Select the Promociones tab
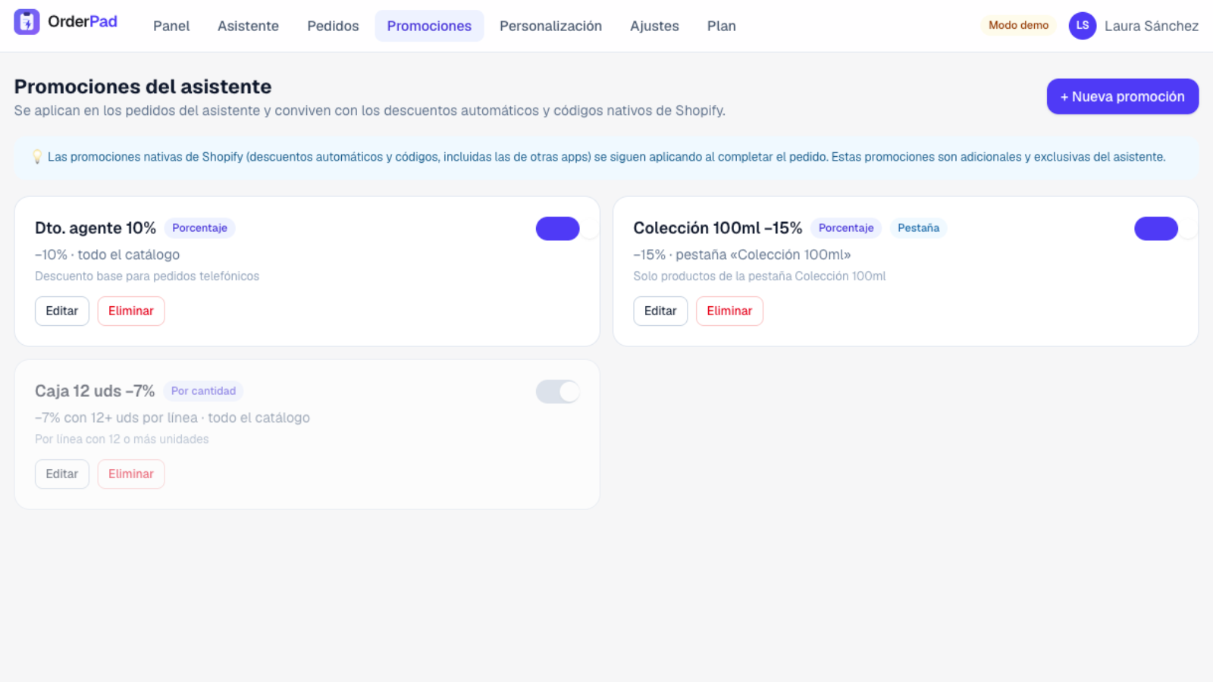Image resolution: width=1213 pixels, height=682 pixels. coord(429,26)
